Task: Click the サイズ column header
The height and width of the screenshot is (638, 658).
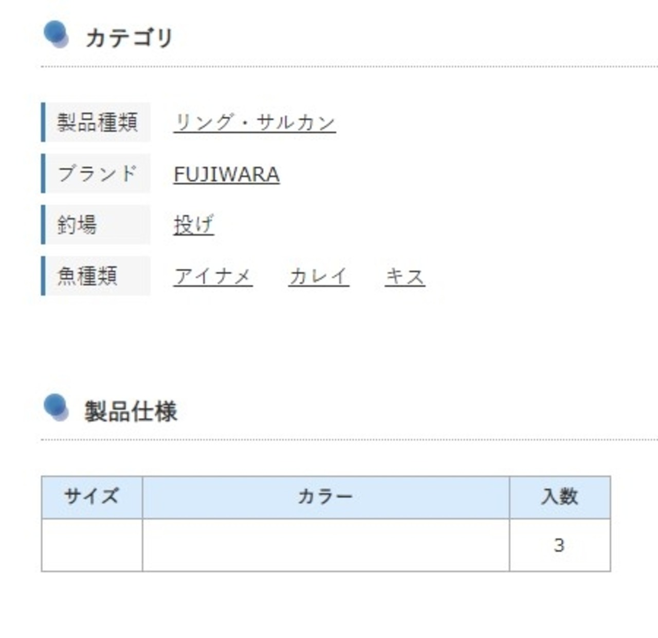Action: point(92,497)
